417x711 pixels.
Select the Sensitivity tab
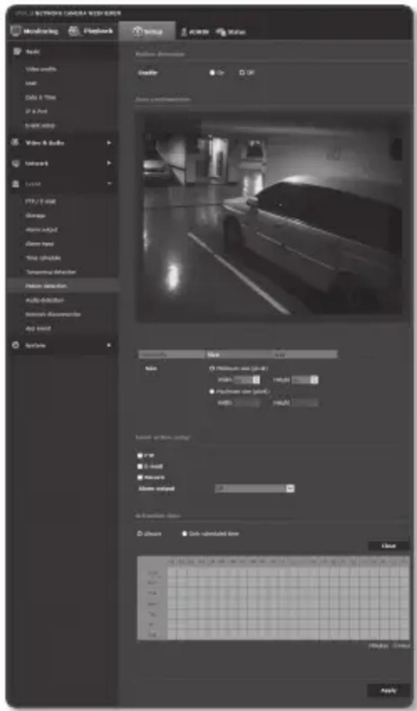click(x=172, y=354)
